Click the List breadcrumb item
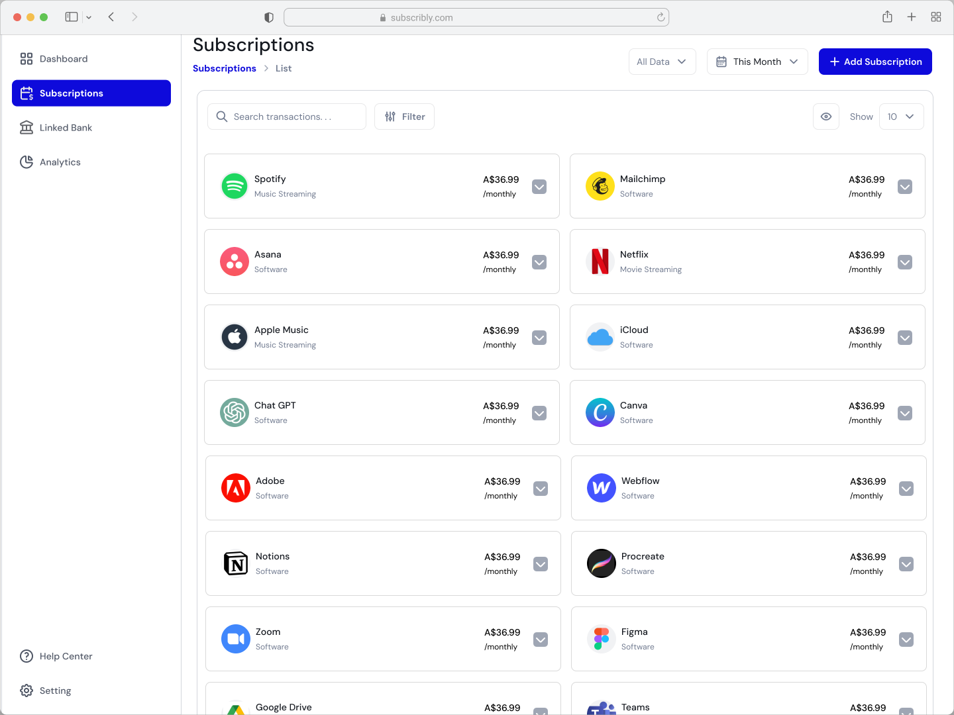This screenshot has height=715, width=954. click(284, 68)
